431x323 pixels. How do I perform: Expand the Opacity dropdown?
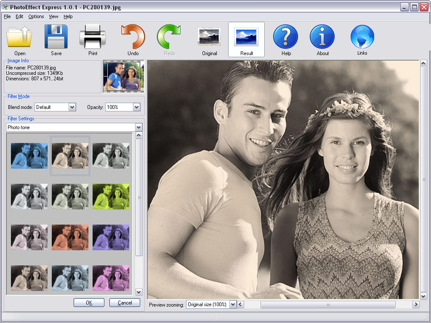[x=136, y=107]
